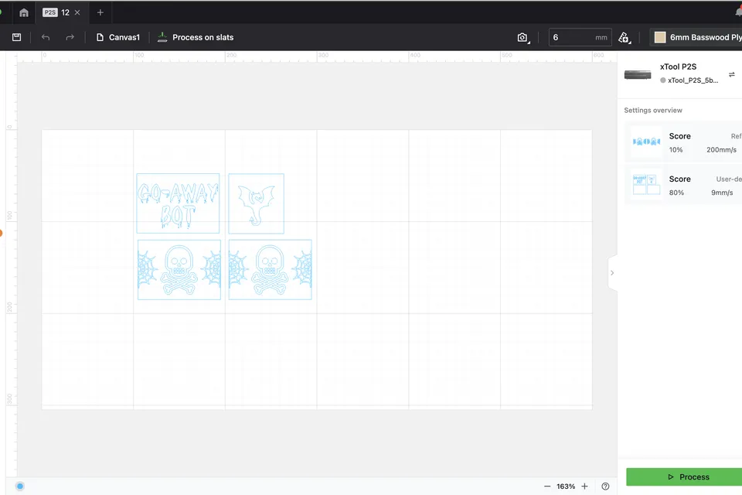Collapse the right settings panel

point(612,273)
